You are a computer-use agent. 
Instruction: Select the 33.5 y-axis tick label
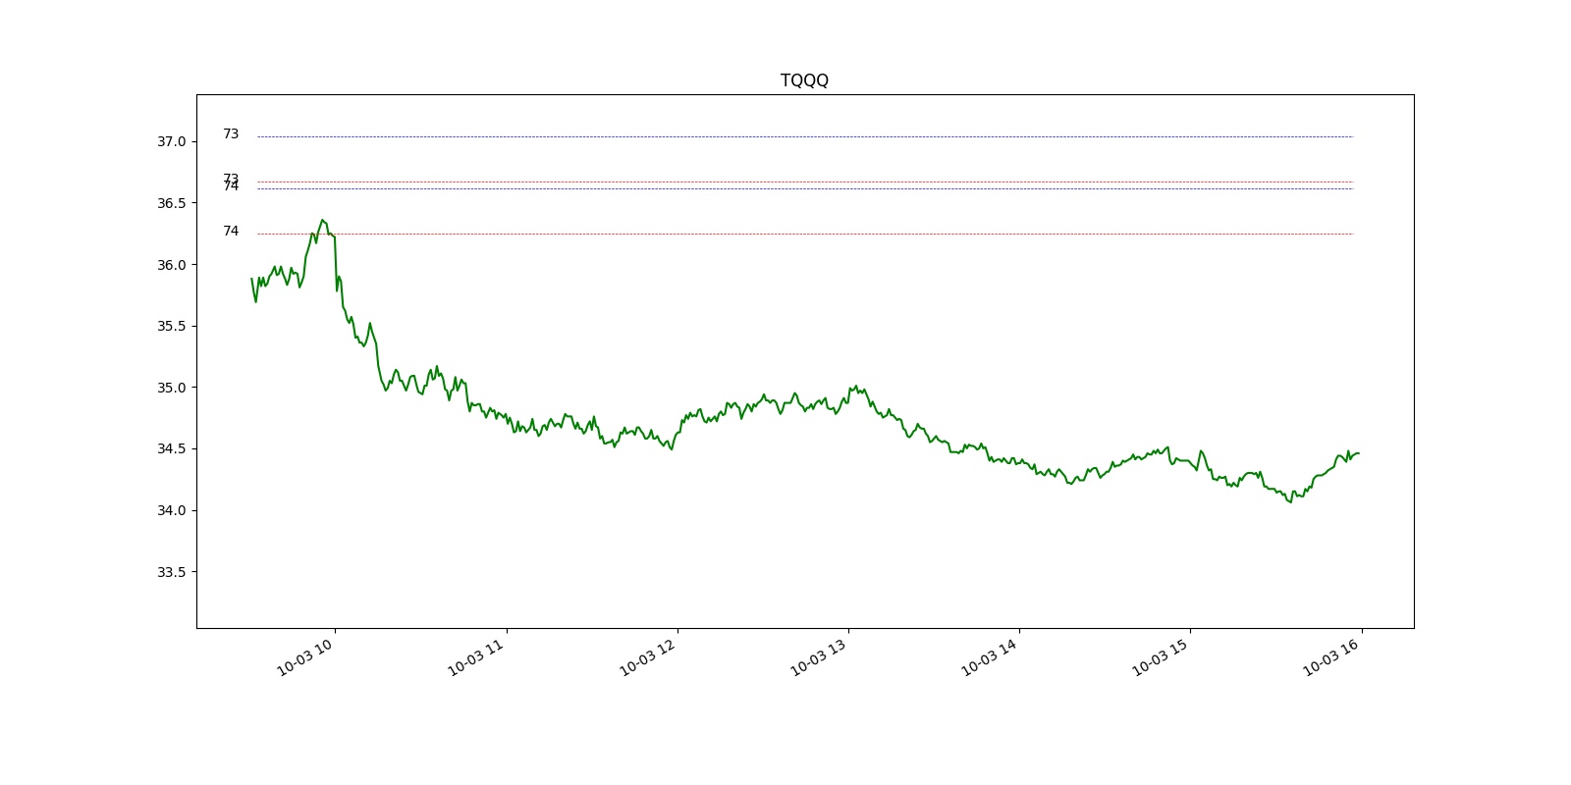pos(171,572)
